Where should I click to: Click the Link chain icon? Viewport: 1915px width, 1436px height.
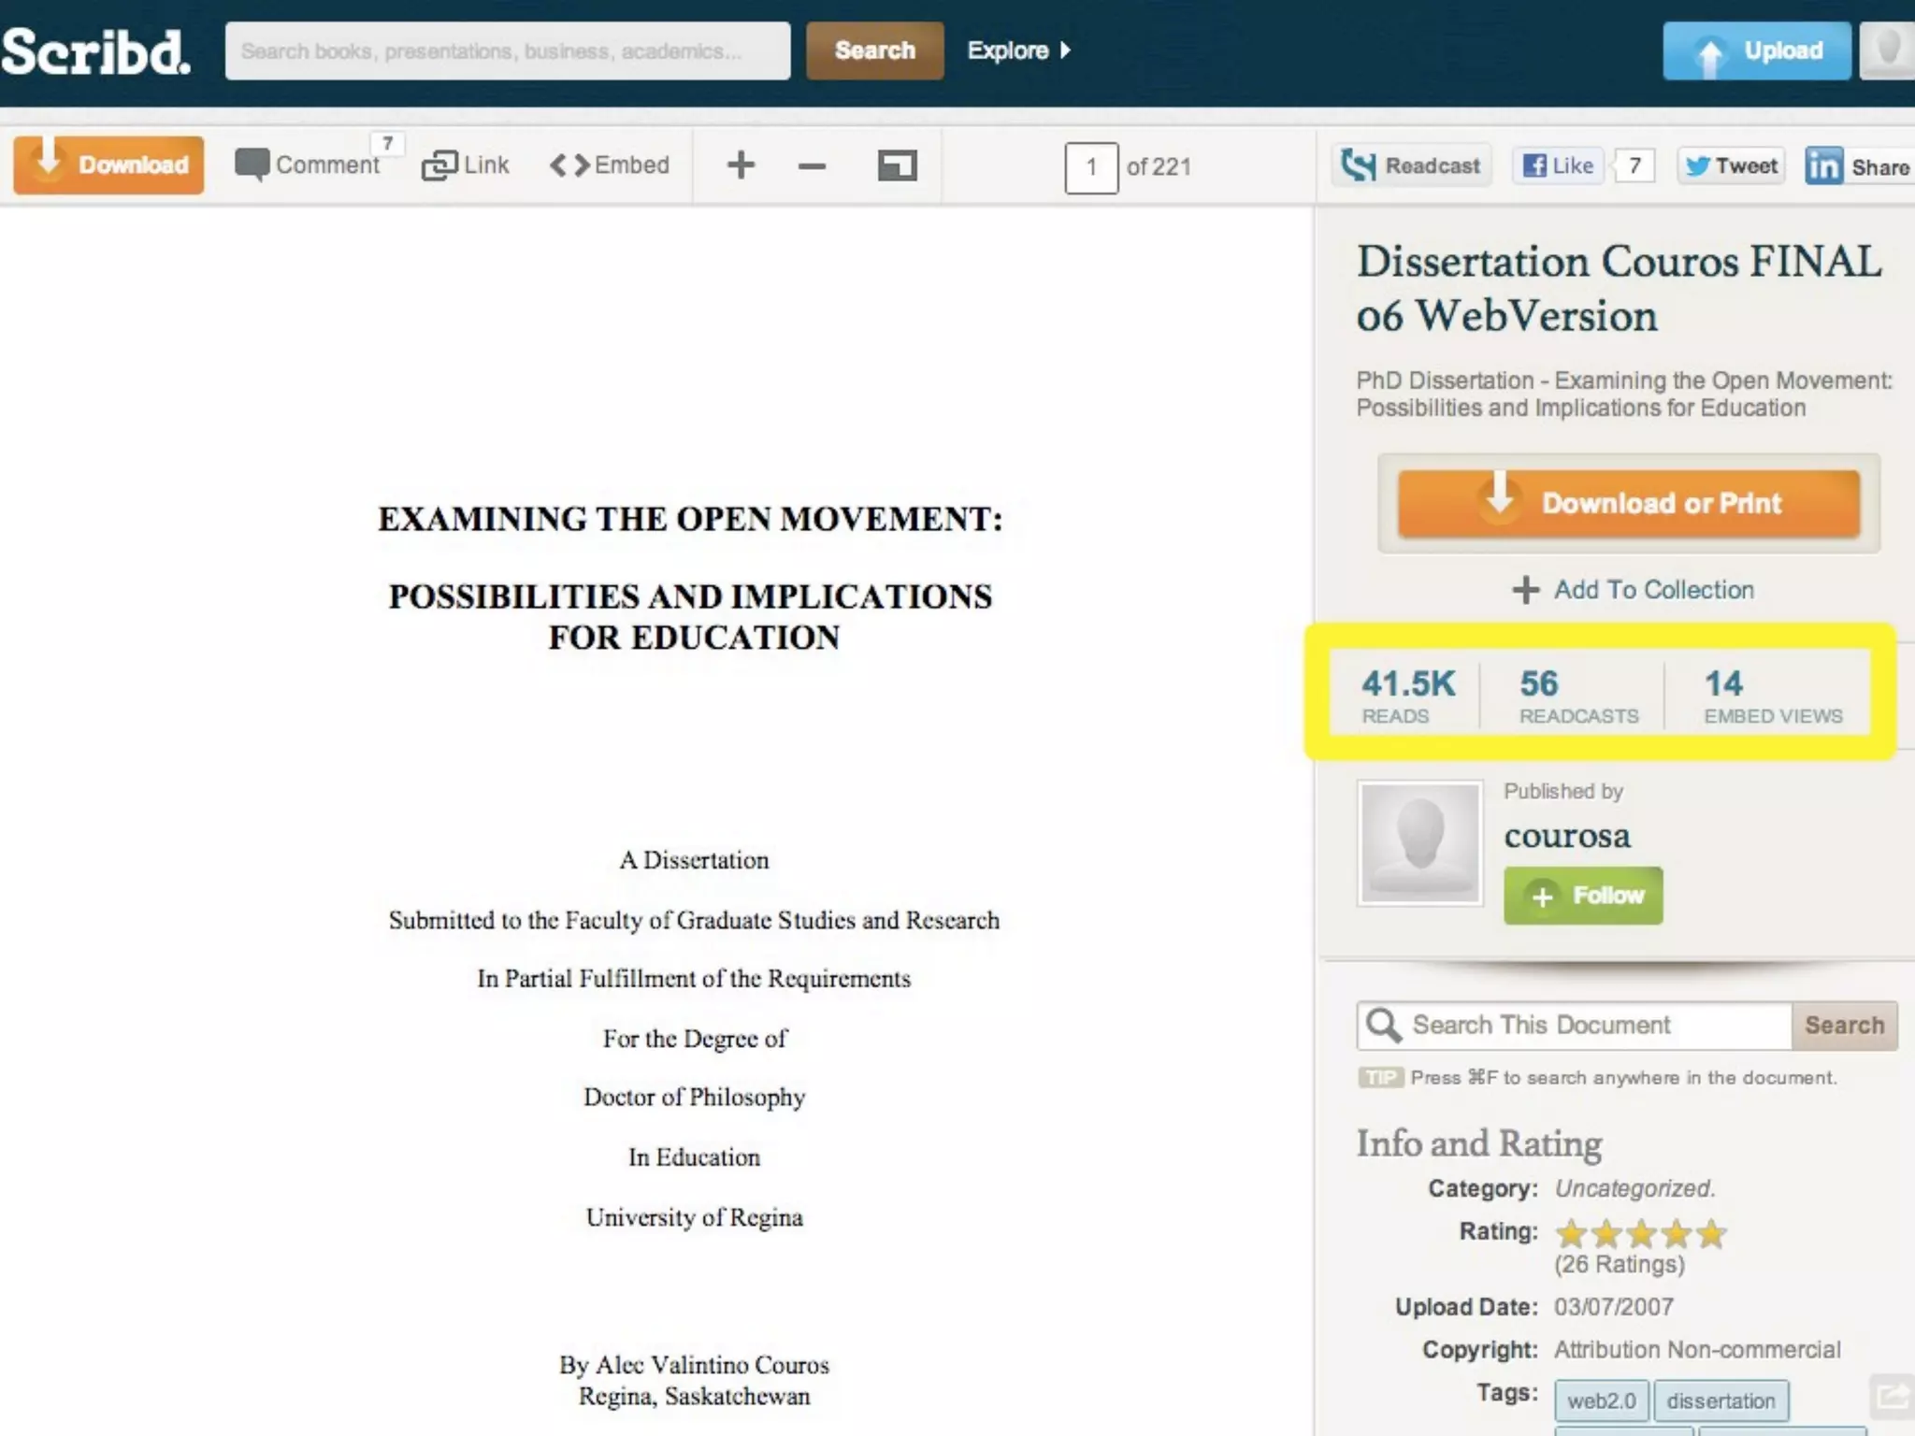(x=439, y=165)
